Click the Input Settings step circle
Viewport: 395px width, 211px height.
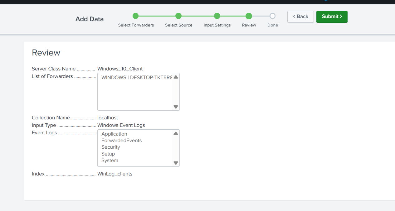(217, 16)
